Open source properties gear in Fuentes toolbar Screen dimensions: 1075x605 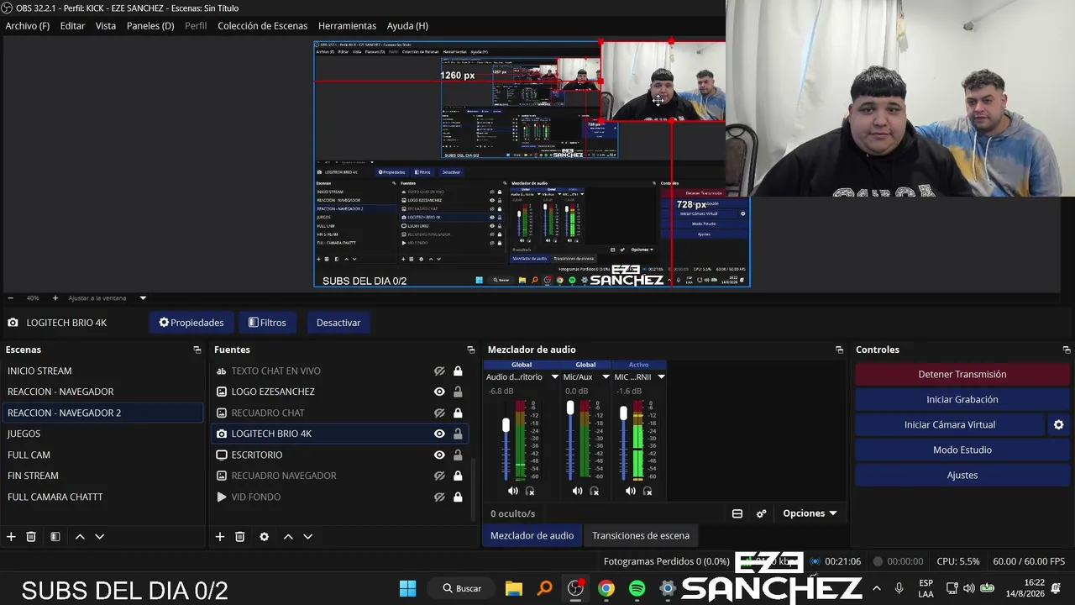point(264,536)
